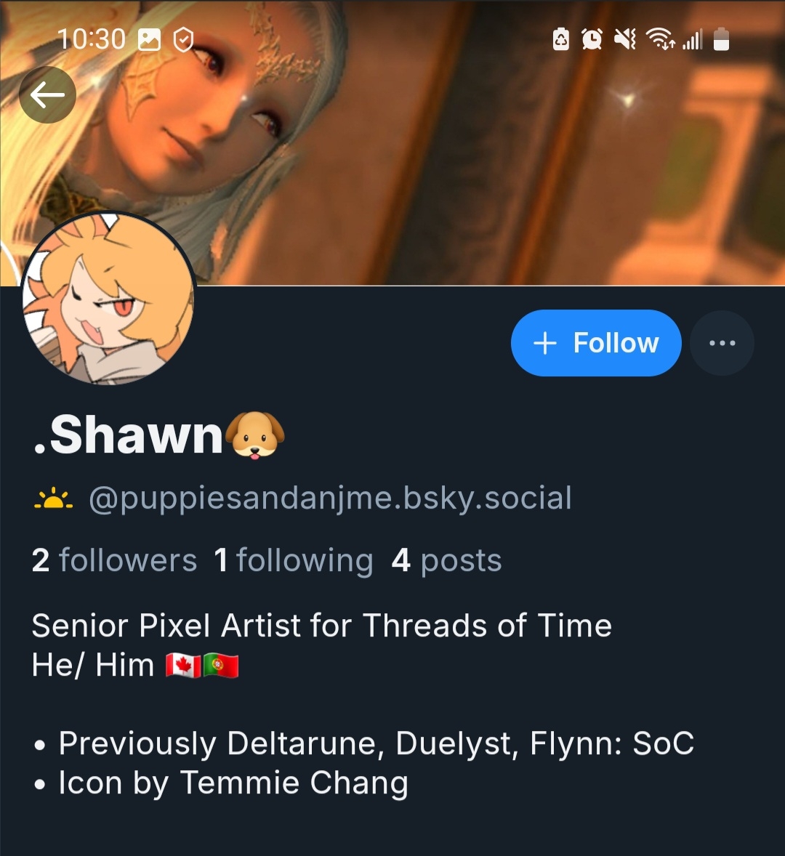The image size is (785, 856).
Task: Open the three-dot more options menu
Action: pos(722,343)
